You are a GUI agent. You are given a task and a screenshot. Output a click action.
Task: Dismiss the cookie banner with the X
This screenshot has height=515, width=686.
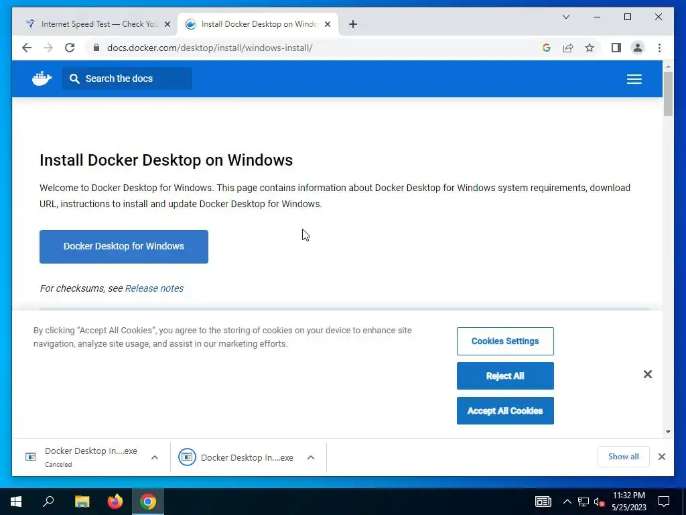(x=648, y=374)
